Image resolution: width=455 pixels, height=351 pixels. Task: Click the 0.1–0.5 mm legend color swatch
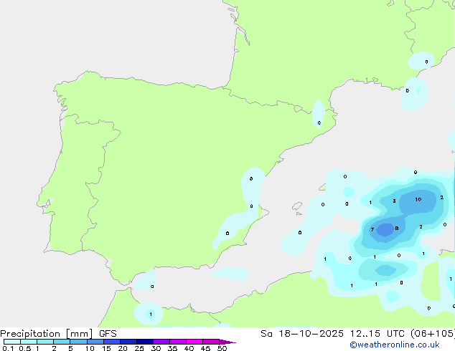(x=12, y=342)
